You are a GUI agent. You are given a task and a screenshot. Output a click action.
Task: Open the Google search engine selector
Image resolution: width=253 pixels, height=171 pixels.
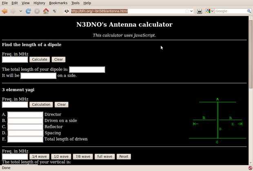pos(210,11)
